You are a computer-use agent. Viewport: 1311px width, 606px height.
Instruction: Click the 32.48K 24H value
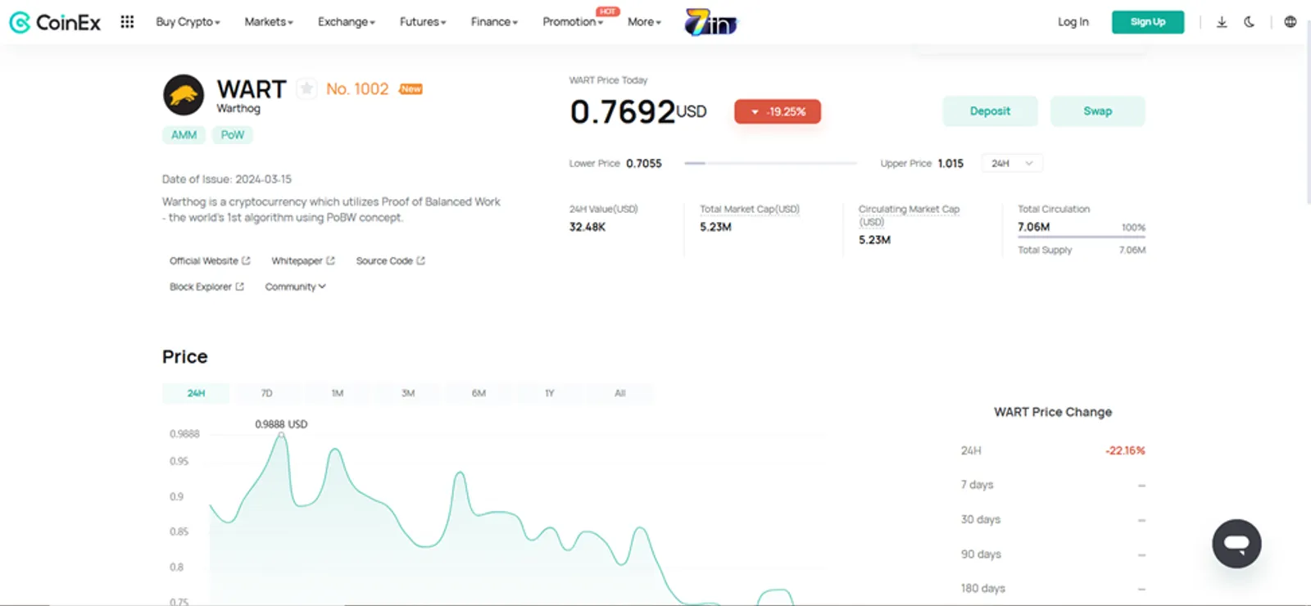587,228
